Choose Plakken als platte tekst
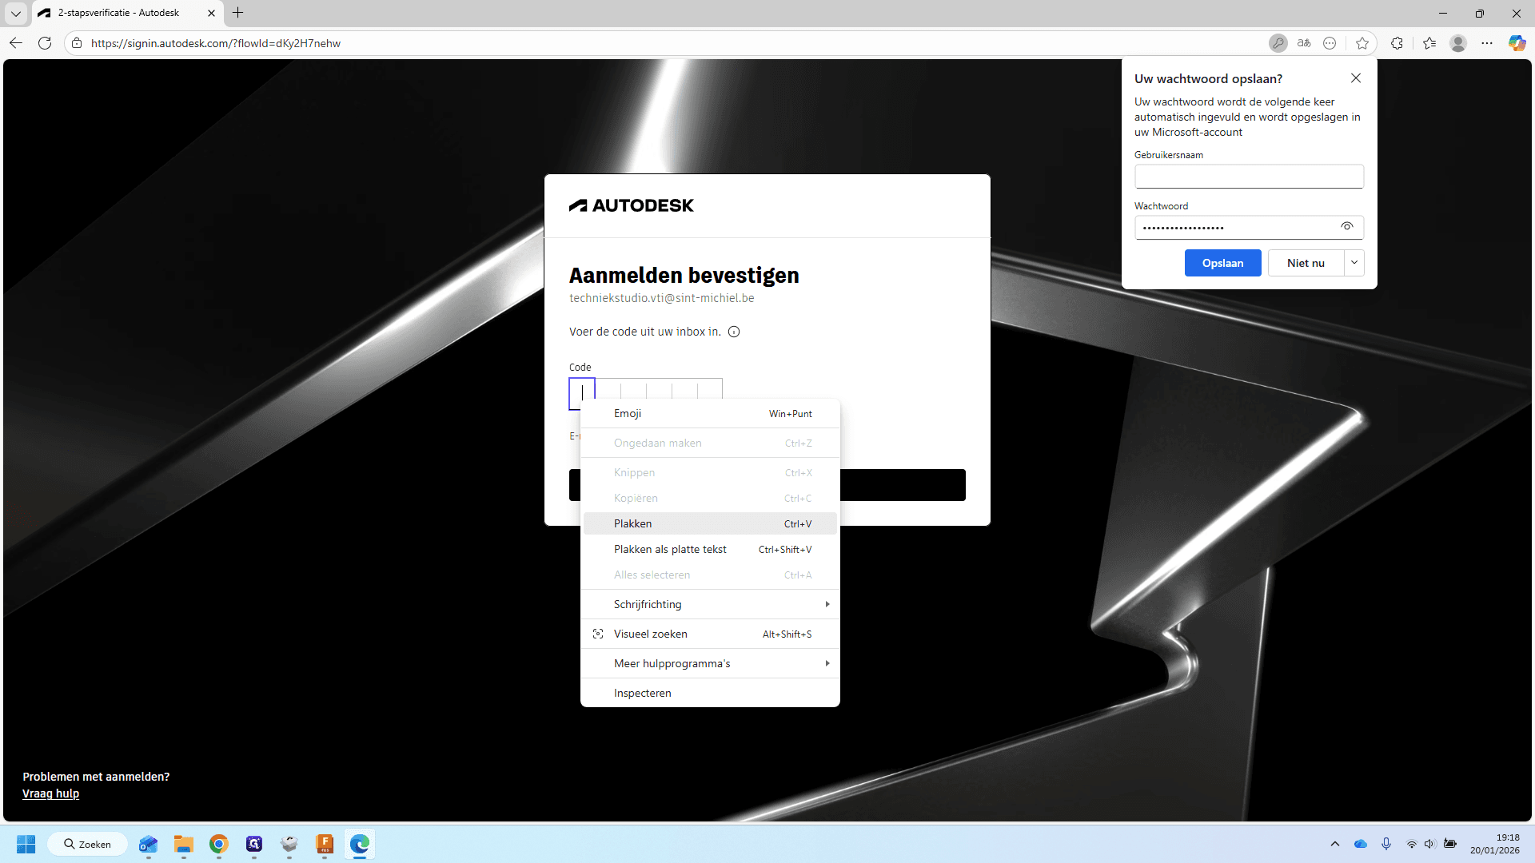 [x=710, y=549]
